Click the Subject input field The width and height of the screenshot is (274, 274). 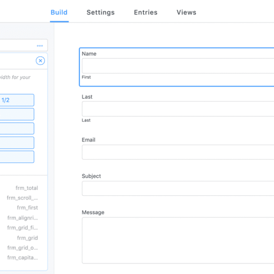pyautogui.click(x=178, y=188)
